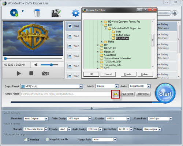Open the Channels dropdown

[x=46, y=129]
